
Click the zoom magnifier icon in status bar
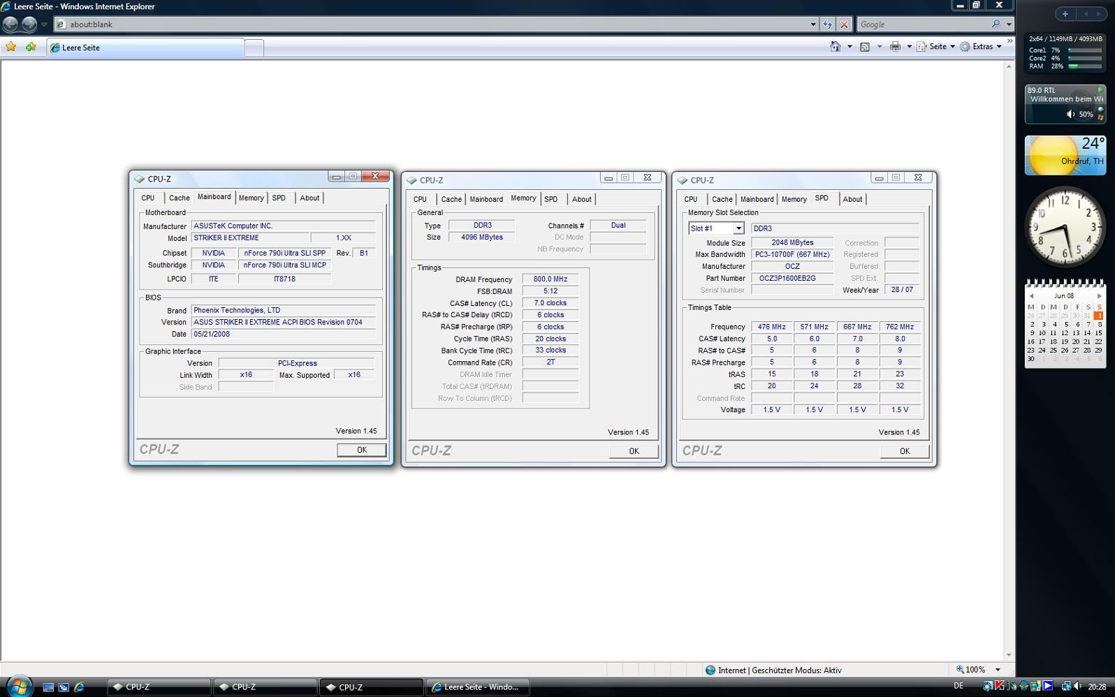961,669
